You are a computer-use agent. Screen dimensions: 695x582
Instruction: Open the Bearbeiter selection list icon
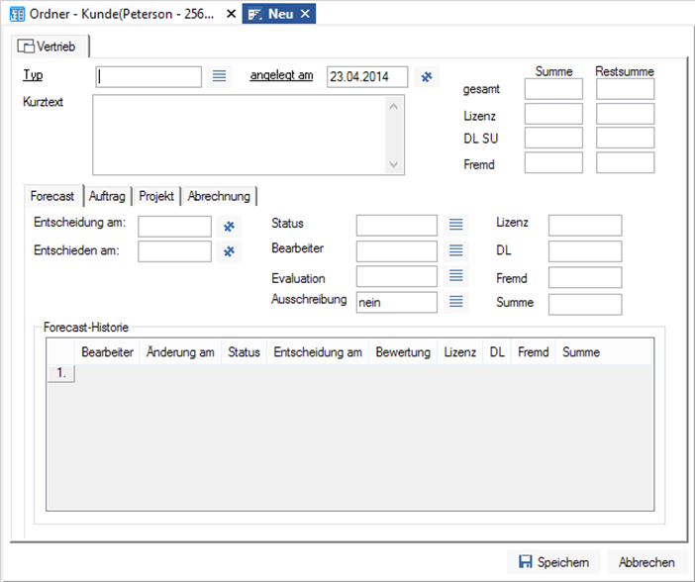(456, 251)
